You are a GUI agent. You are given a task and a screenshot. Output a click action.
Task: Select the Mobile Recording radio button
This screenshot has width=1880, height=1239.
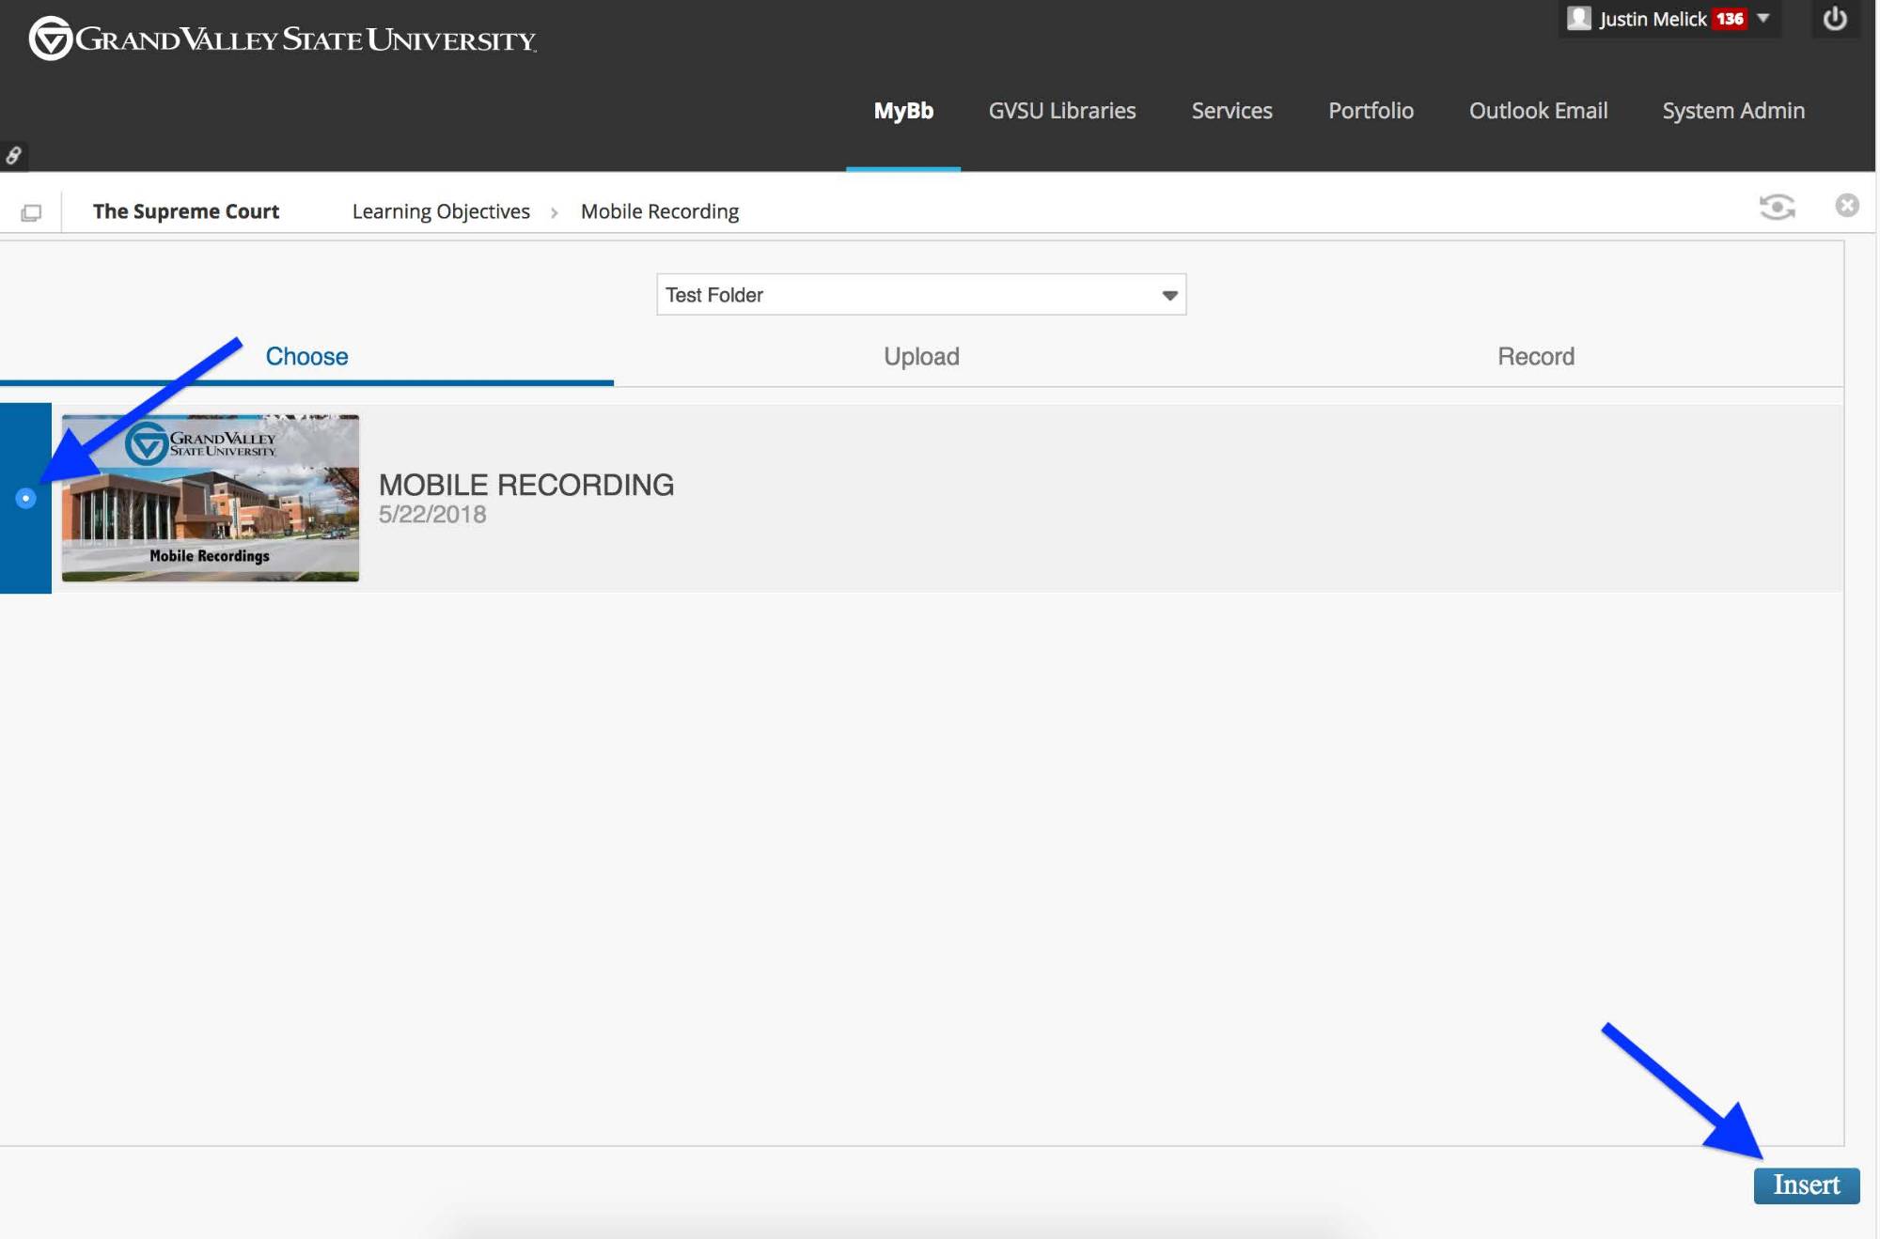(x=25, y=498)
